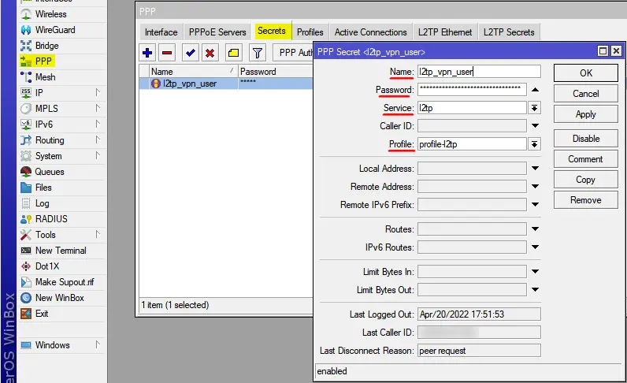Click Apply in PPP Secret dialog
627x383 pixels.
[586, 114]
